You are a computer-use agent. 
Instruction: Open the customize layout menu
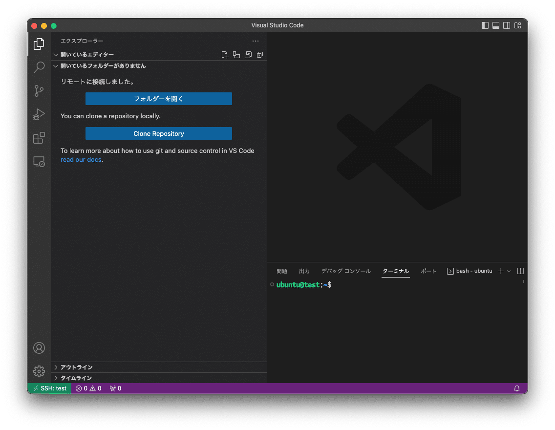pos(518,25)
